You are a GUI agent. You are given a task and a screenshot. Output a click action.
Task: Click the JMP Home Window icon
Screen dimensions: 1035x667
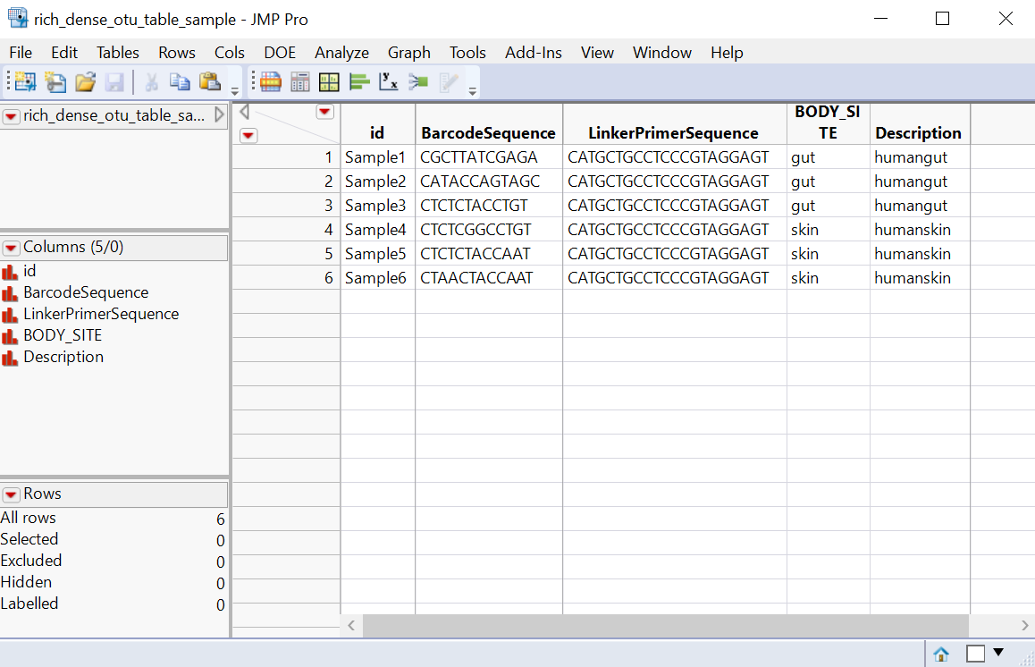tap(941, 654)
